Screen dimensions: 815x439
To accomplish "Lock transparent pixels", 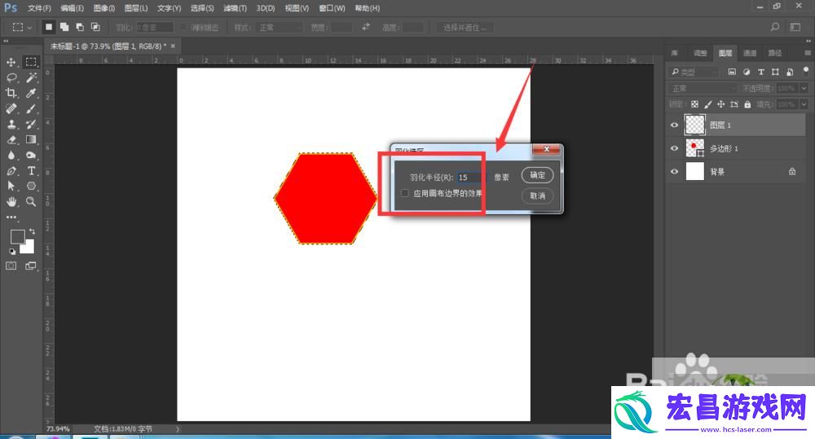I will click(x=694, y=104).
